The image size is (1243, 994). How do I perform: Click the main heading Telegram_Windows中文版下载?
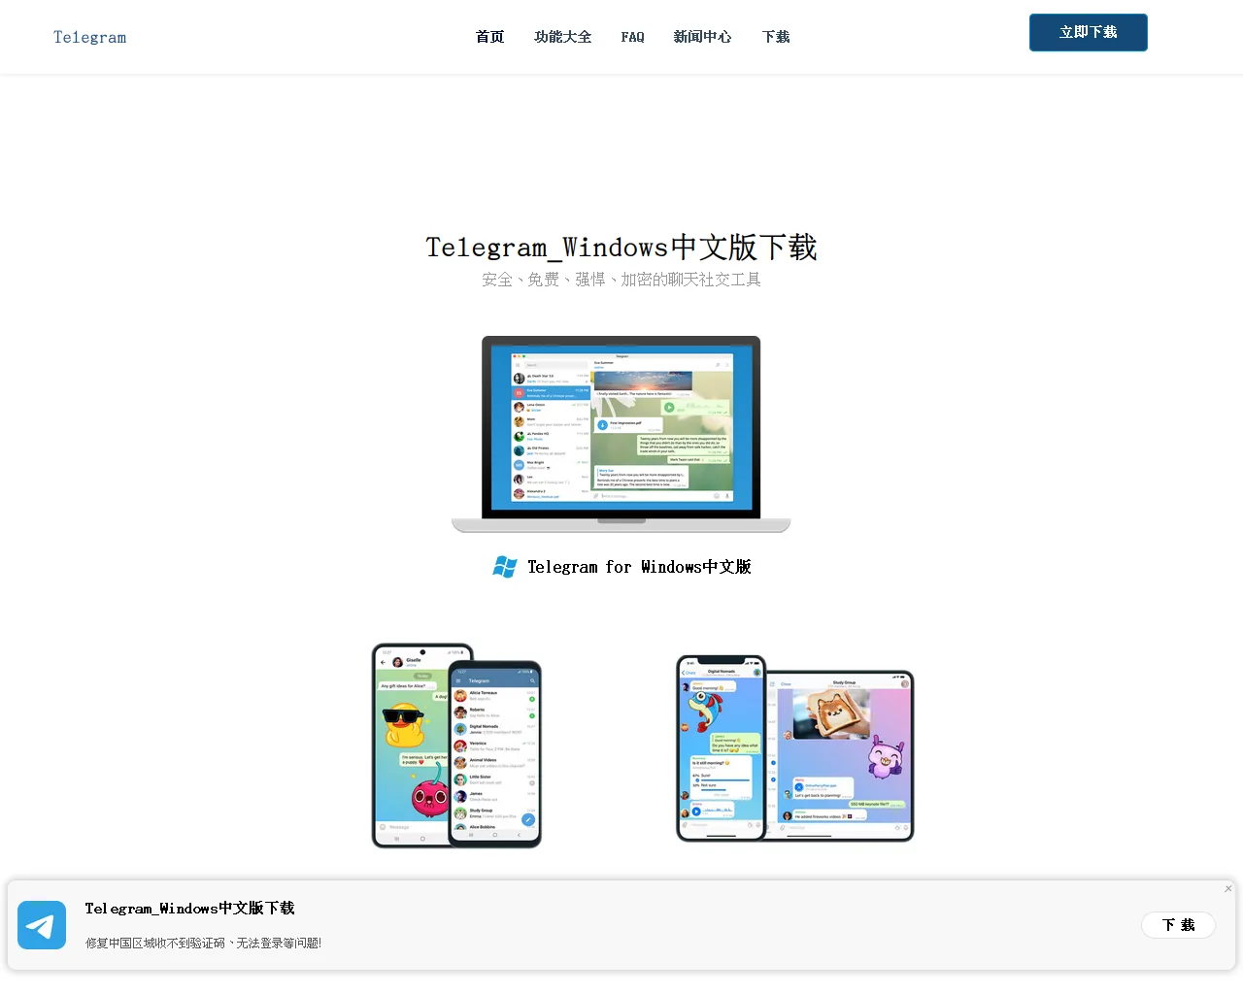(x=621, y=248)
